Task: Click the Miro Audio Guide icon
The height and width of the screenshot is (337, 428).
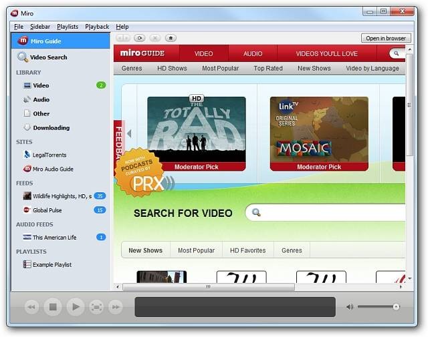Action: (x=27, y=169)
